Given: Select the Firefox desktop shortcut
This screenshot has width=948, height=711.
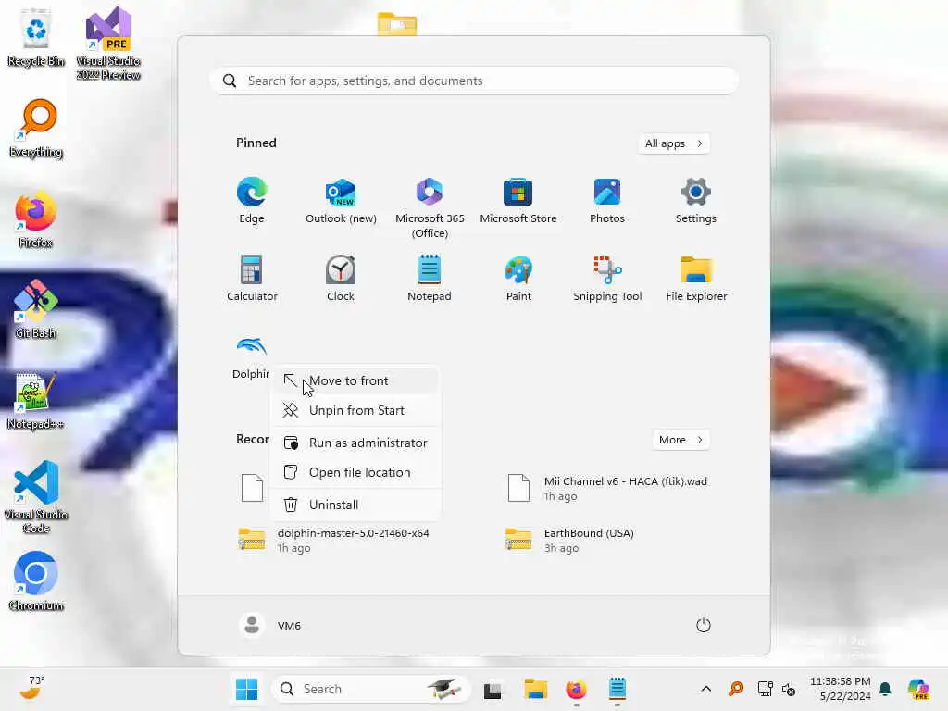Looking at the screenshot, I should [36, 218].
